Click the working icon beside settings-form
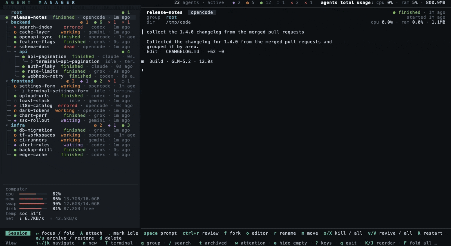 point(15,86)
